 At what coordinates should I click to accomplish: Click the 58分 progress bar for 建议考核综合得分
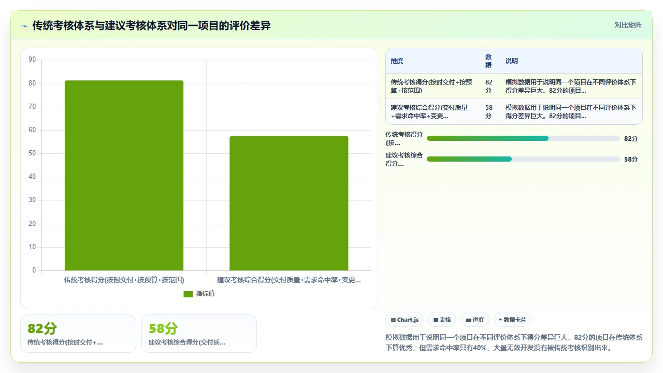click(523, 159)
